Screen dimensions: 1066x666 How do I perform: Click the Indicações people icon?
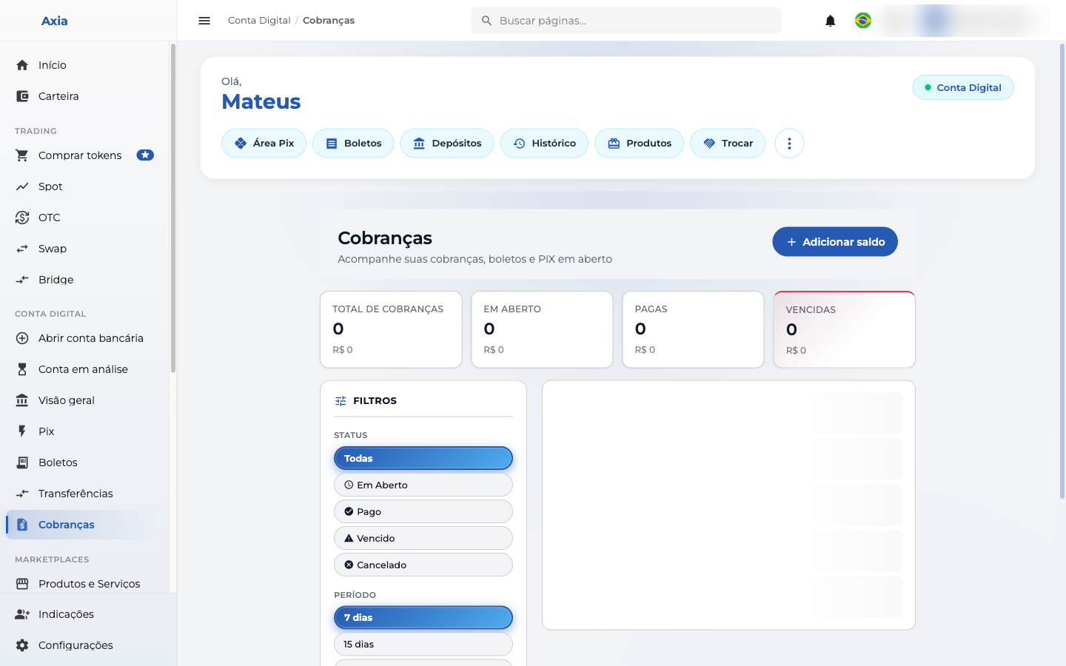coord(22,614)
